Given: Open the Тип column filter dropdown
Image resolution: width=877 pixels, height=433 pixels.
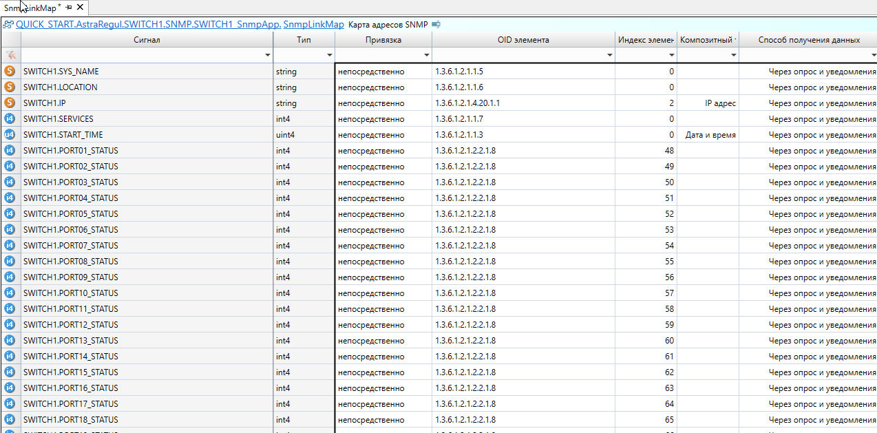Looking at the screenshot, I should [x=329, y=55].
